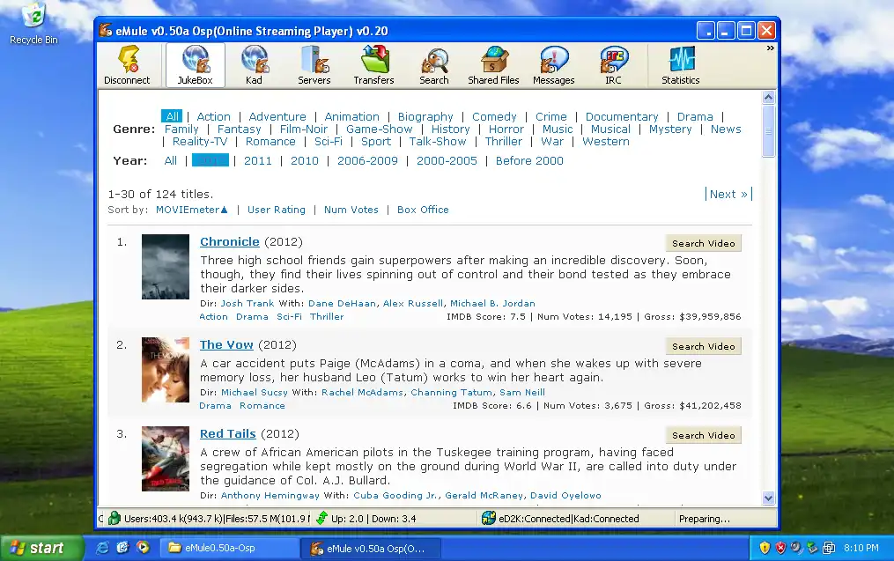
Task: Filter year by 2000-2005
Action: tap(447, 161)
